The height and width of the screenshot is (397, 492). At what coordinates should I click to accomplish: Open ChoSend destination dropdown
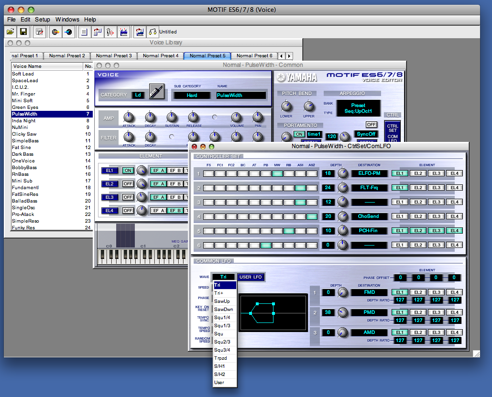coord(369,216)
